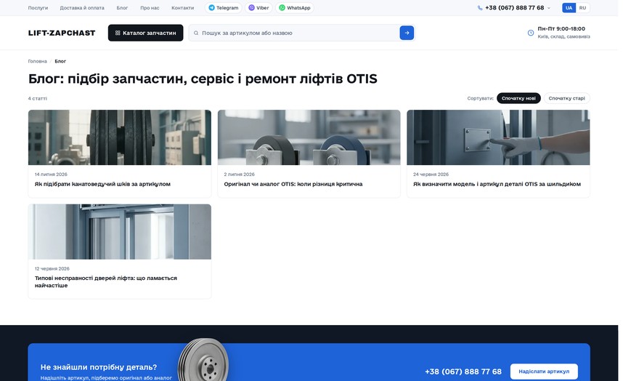Click the Telegram icon in top bar

point(211,8)
